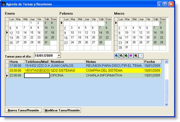
Task: Select the 22:00:00 row arrow indicator
Action: click(x=7, y=76)
